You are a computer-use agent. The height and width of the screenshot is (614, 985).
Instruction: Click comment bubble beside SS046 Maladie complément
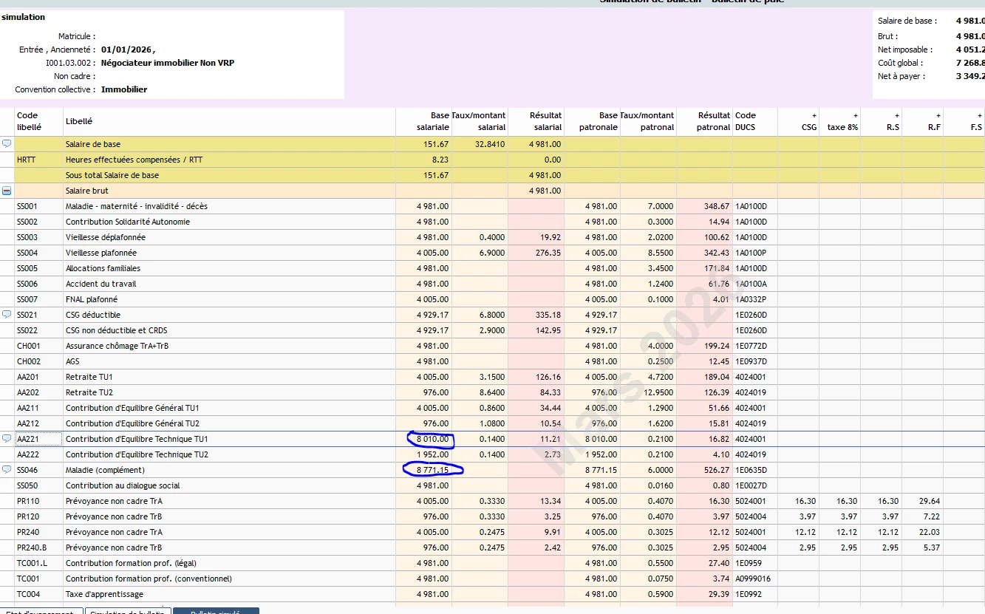[x=7, y=470]
